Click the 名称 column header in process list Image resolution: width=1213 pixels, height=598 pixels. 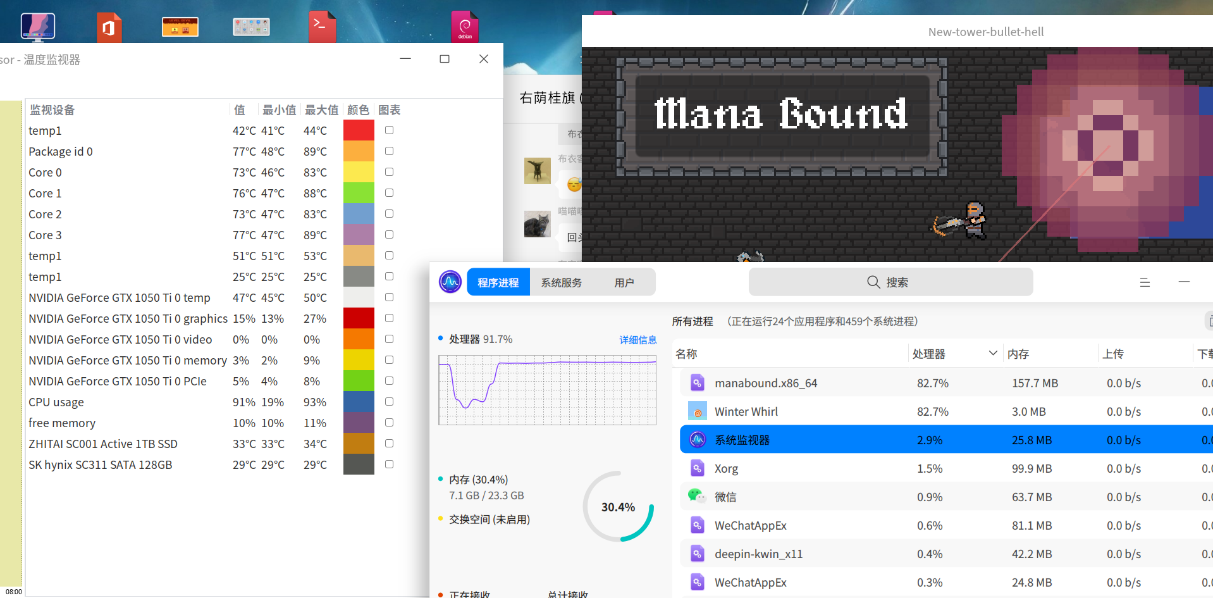coord(790,354)
